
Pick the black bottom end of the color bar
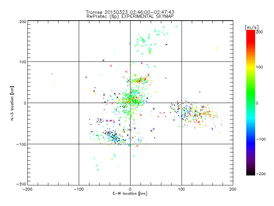point(251,173)
